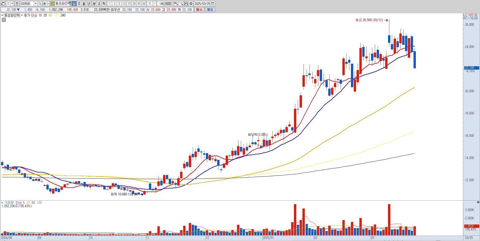Close the volume panel with its small X icon
The width and height of the screenshot is (480, 241).
(x=478, y=202)
